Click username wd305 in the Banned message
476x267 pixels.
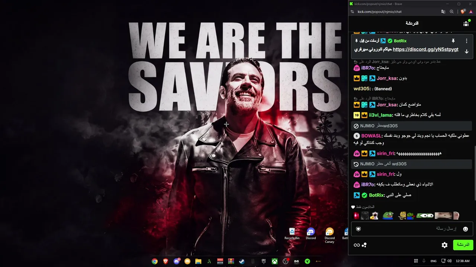[361, 89]
